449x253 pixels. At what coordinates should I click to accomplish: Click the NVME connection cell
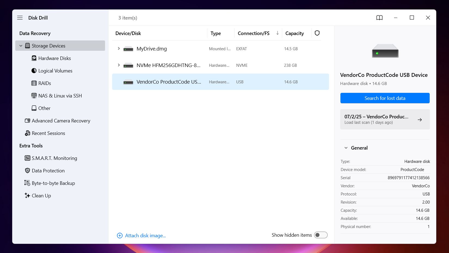point(242,65)
